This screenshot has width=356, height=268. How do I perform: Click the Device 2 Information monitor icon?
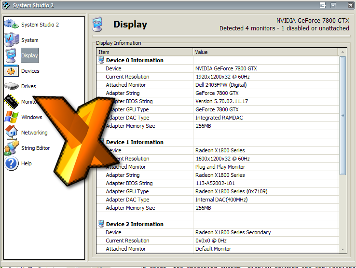101,224
